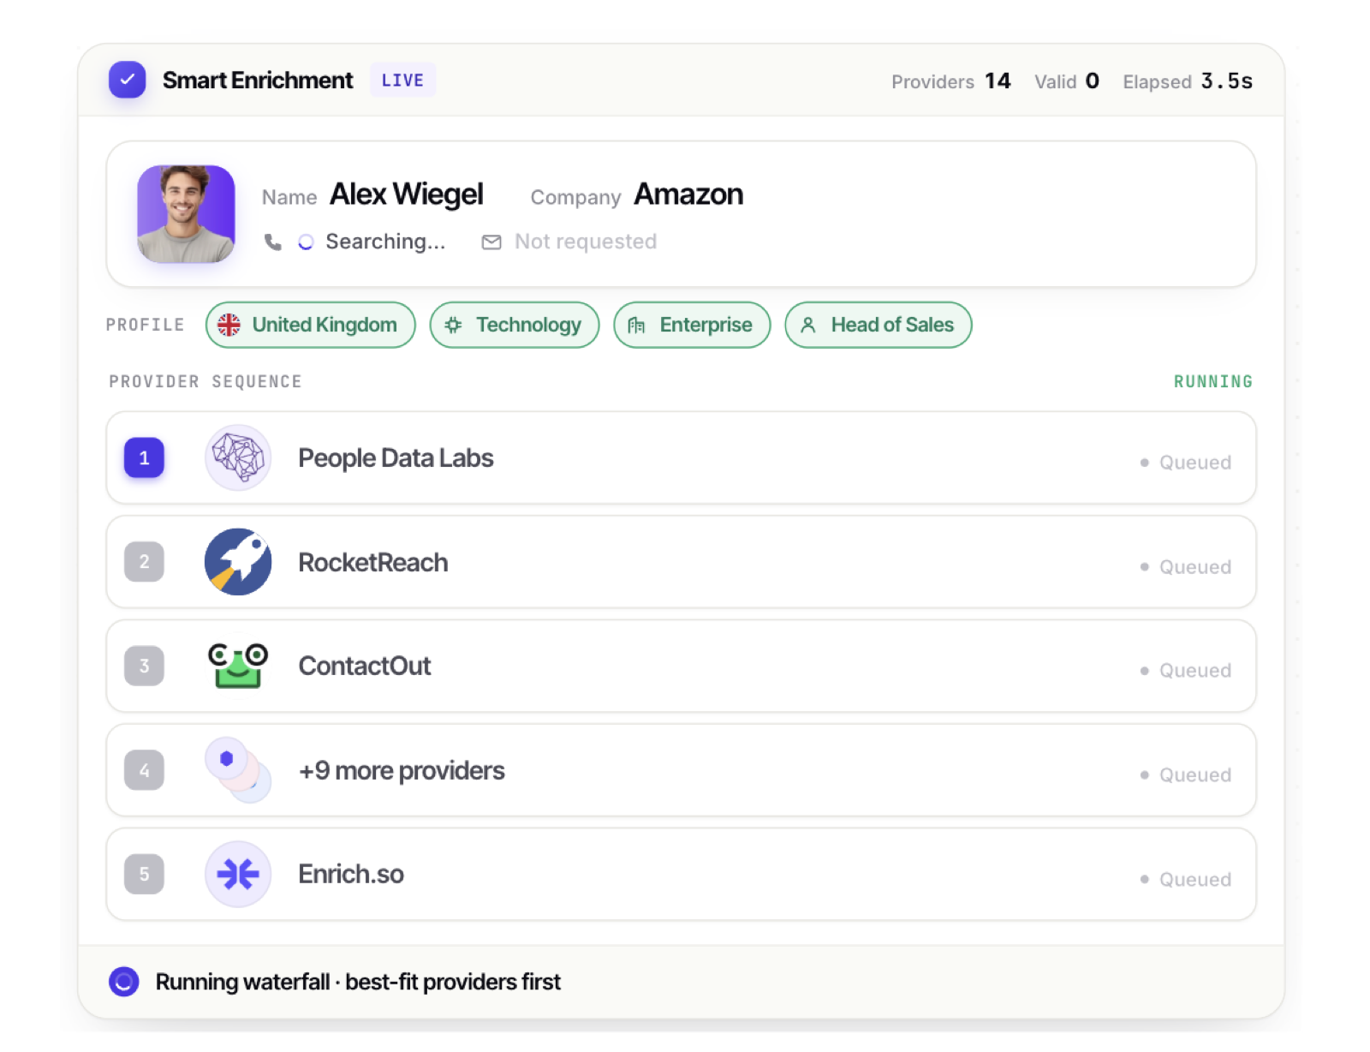This screenshot has height=1052, width=1370.
Task: Click the Providers 14 counter
Action: point(951,81)
